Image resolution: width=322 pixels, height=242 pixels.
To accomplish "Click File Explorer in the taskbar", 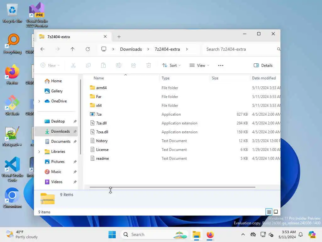I will click(x=196, y=234).
